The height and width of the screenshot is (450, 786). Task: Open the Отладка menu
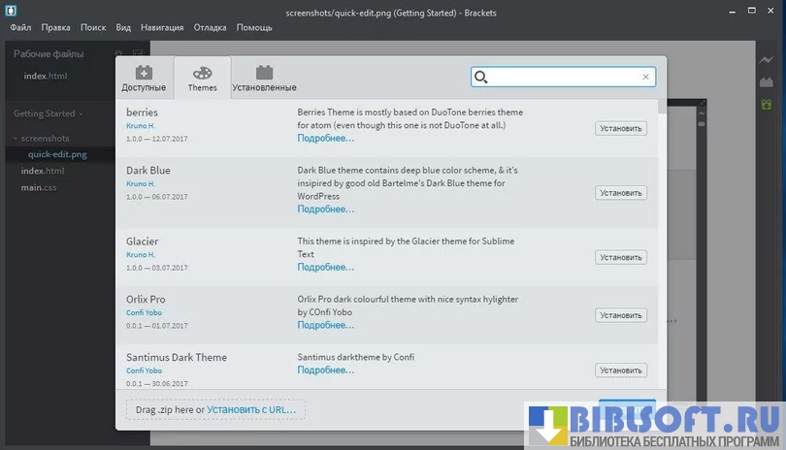(210, 28)
